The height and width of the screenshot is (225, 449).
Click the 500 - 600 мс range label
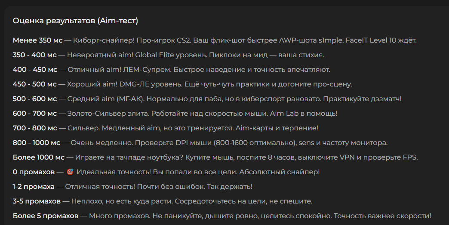[x=35, y=99]
